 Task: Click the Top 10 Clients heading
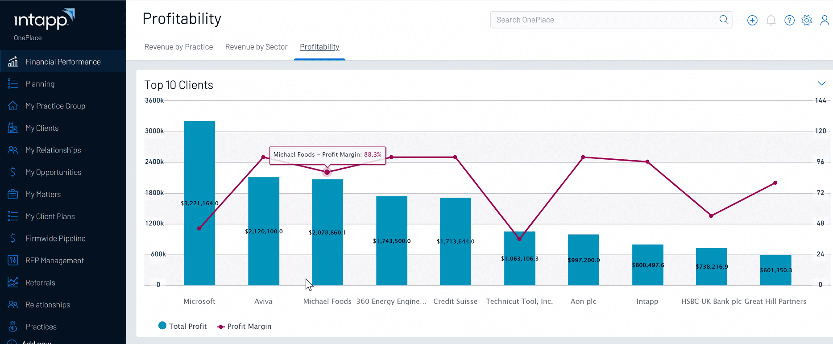(x=178, y=85)
